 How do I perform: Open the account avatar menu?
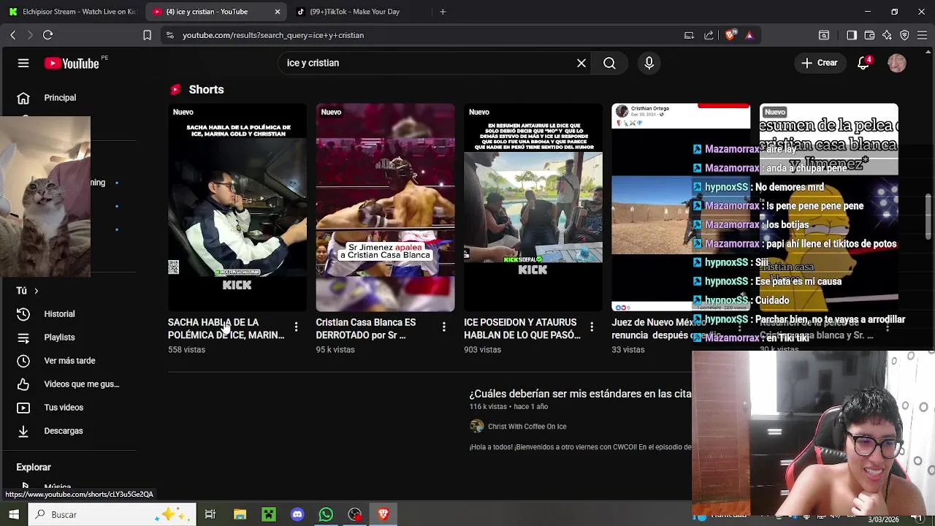click(x=897, y=63)
